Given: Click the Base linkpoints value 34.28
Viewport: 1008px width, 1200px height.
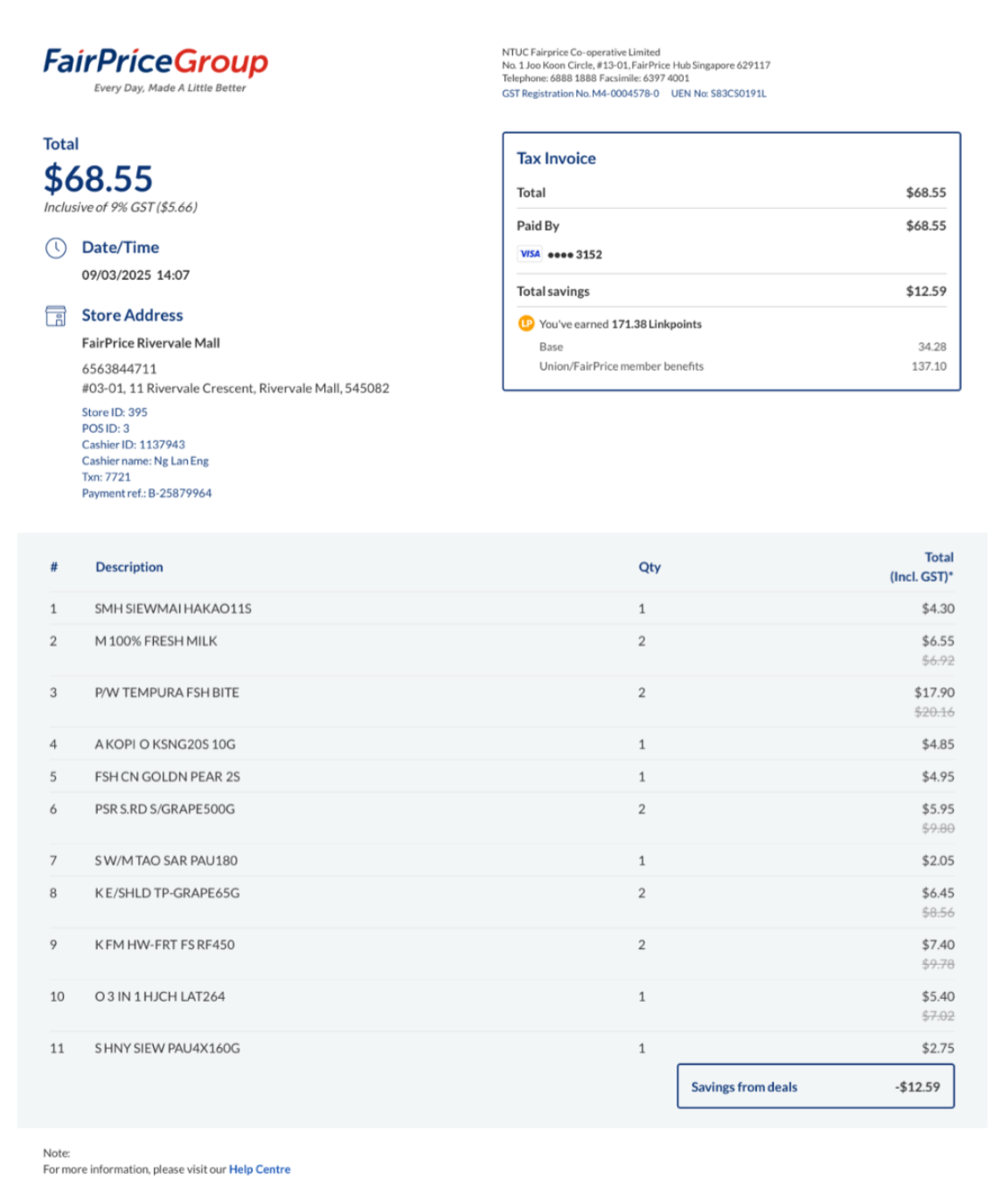Looking at the screenshot, I should tap(932, 347).
